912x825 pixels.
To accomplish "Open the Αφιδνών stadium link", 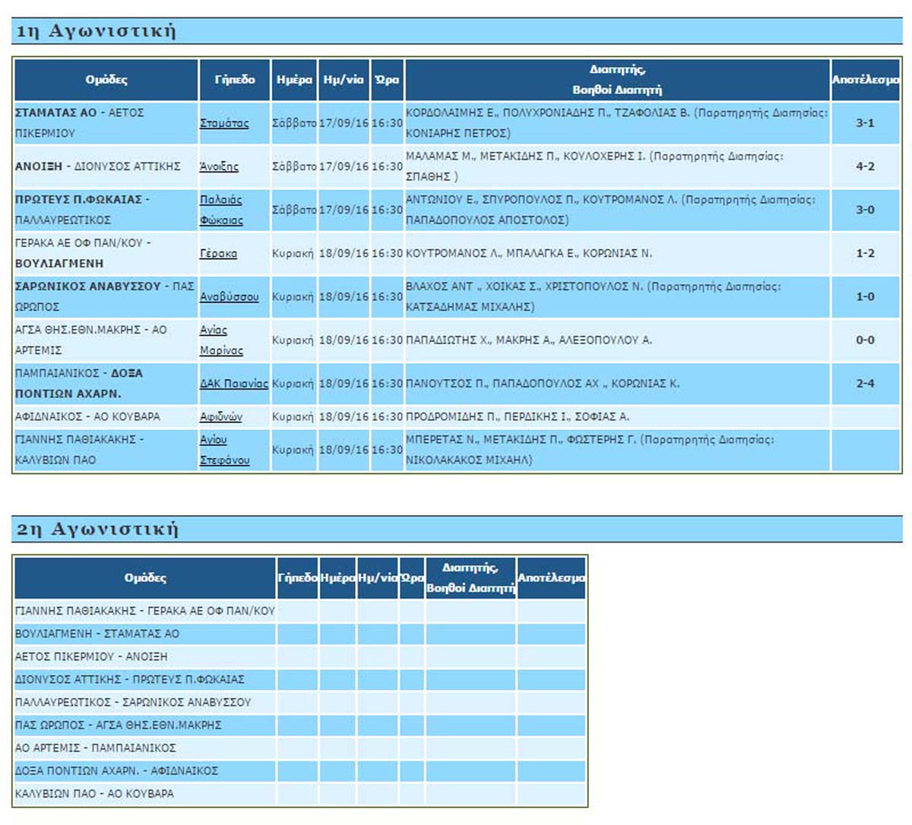I will pyautogui.click(x=221, y=417).
